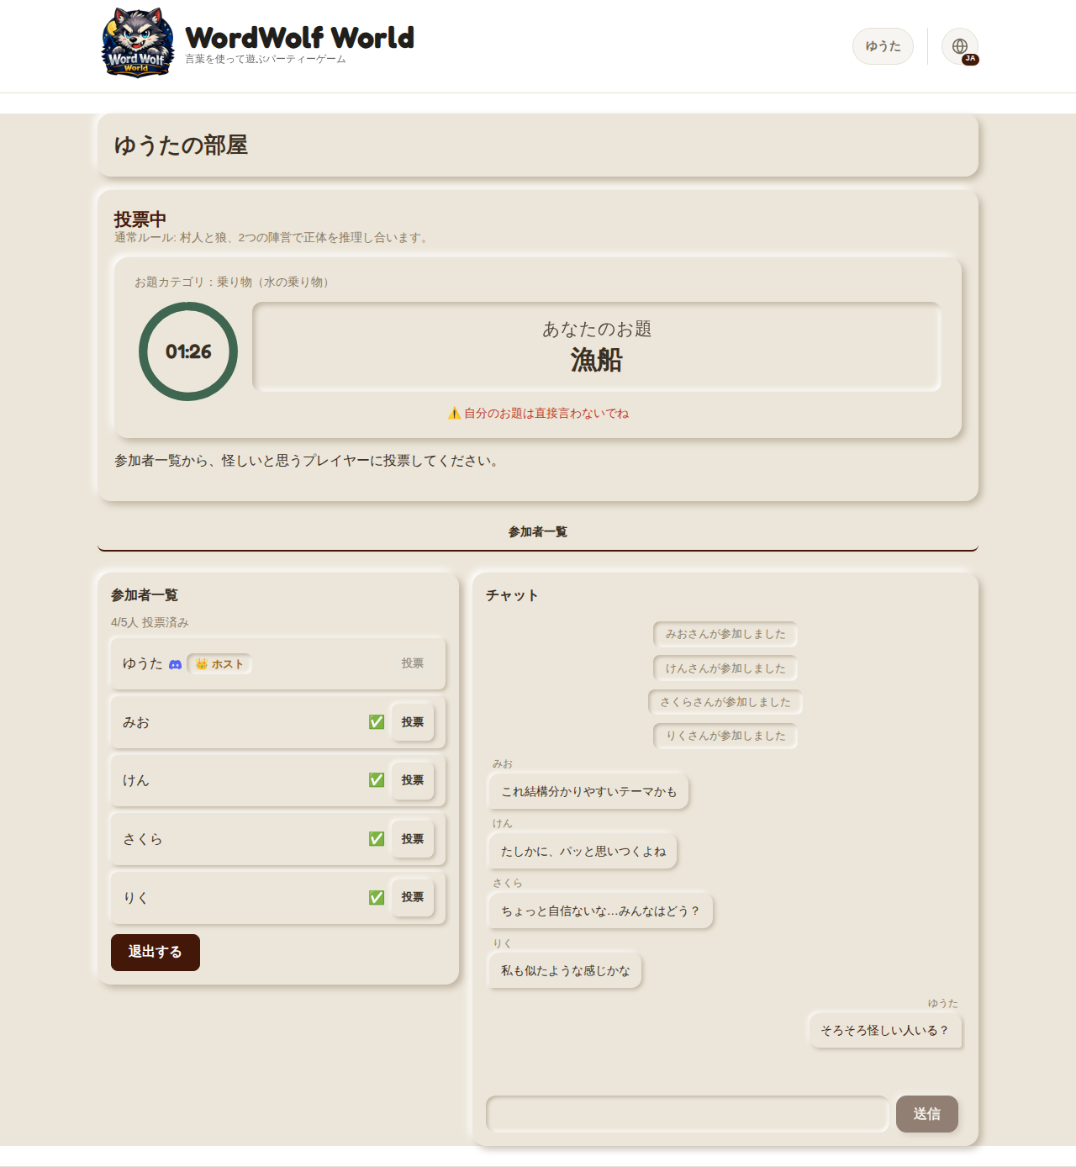The height and width of the screenshot is (1167, 1076).
Task: Click the warning icon beside the hint
Action: point(454,414)
